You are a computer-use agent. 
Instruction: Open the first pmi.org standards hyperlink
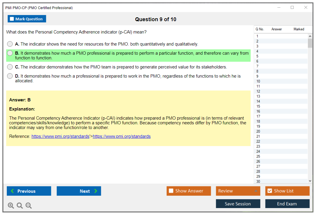[x=60, y=136]
